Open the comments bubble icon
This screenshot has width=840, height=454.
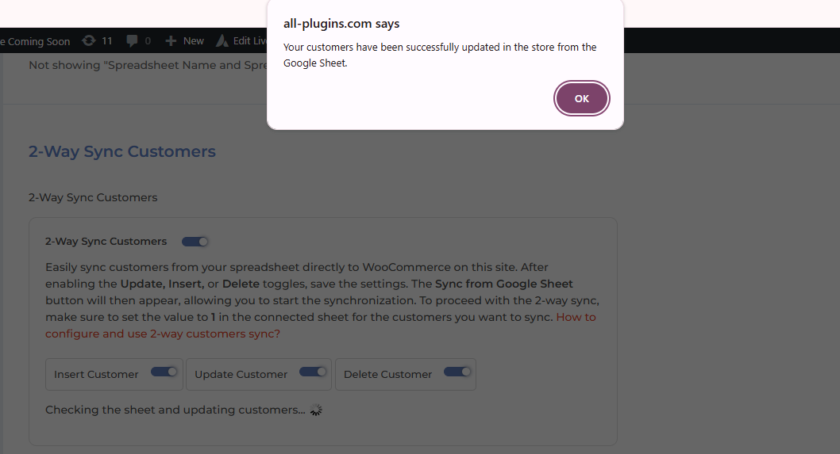click(x=132, y=40)
